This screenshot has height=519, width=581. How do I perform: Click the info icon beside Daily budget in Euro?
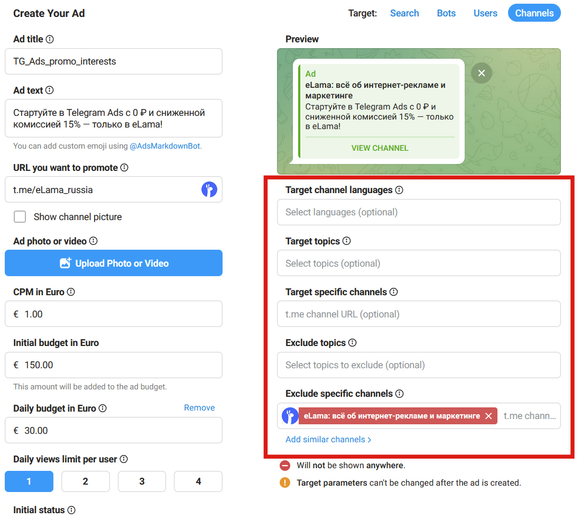click(x=103, y=408)
